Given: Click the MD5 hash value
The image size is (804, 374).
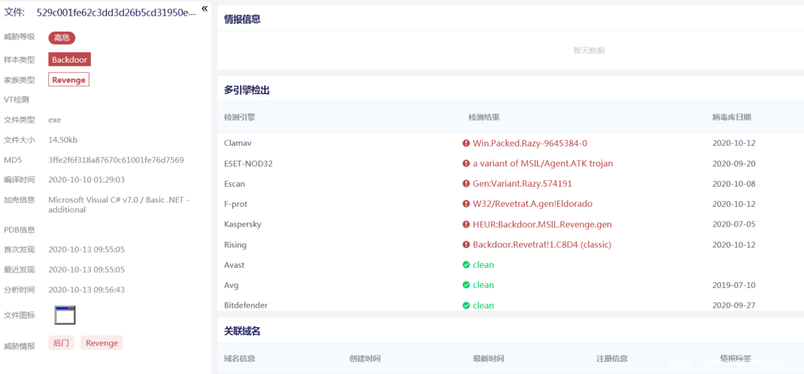Looking at the screenshot, I should click(x=116, y=160).
